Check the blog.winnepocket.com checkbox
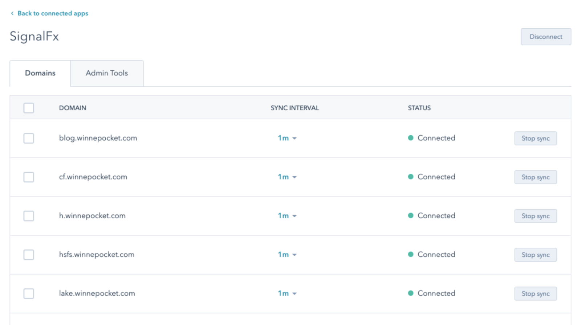This screenshot has width=581, height=325. point(29,138)
